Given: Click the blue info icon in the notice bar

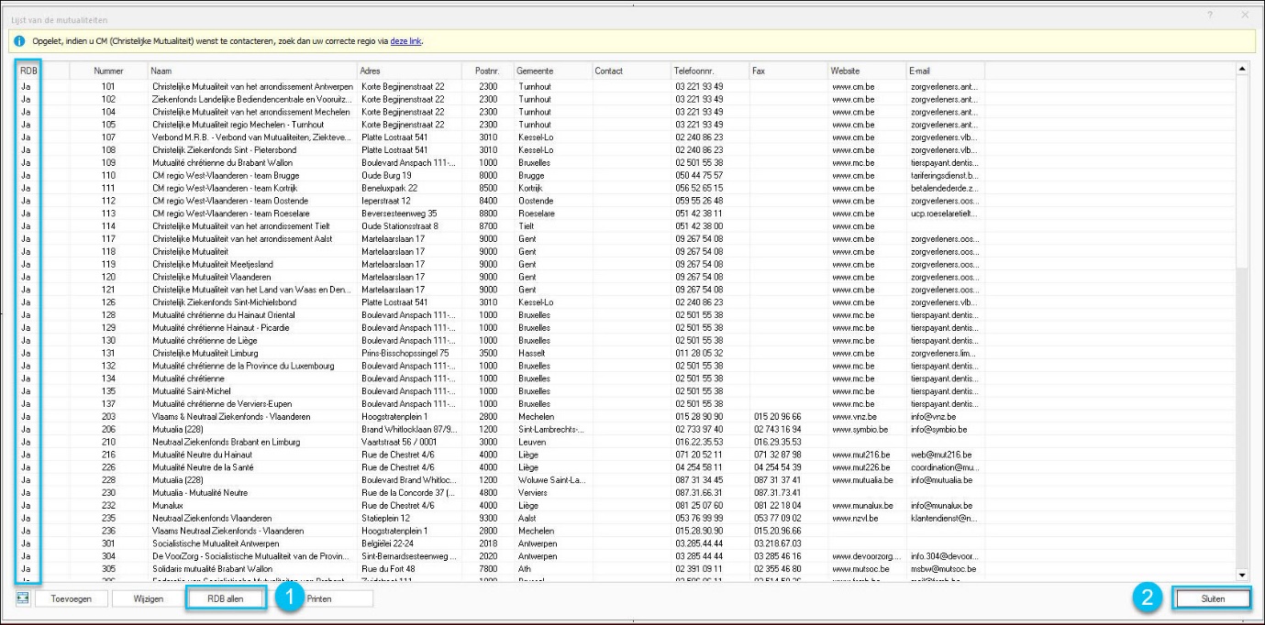Looking at the screenshot, I should [19, 41].
